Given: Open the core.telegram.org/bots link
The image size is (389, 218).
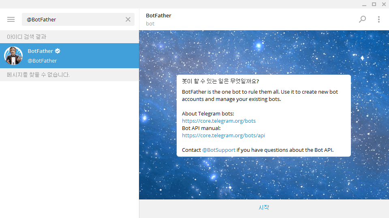Looking at the screenshot, I should point(219,121).
